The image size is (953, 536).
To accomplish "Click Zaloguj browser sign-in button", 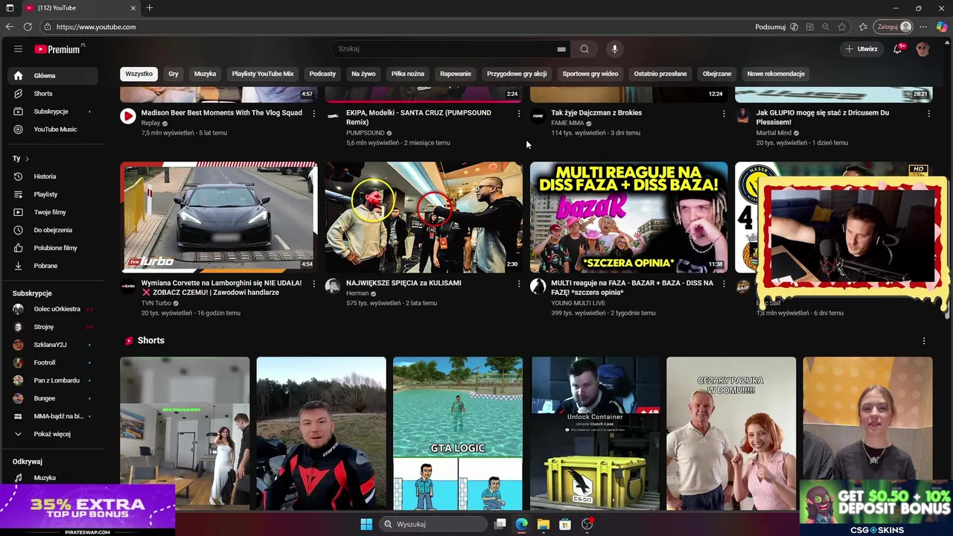I will (893, 27).
